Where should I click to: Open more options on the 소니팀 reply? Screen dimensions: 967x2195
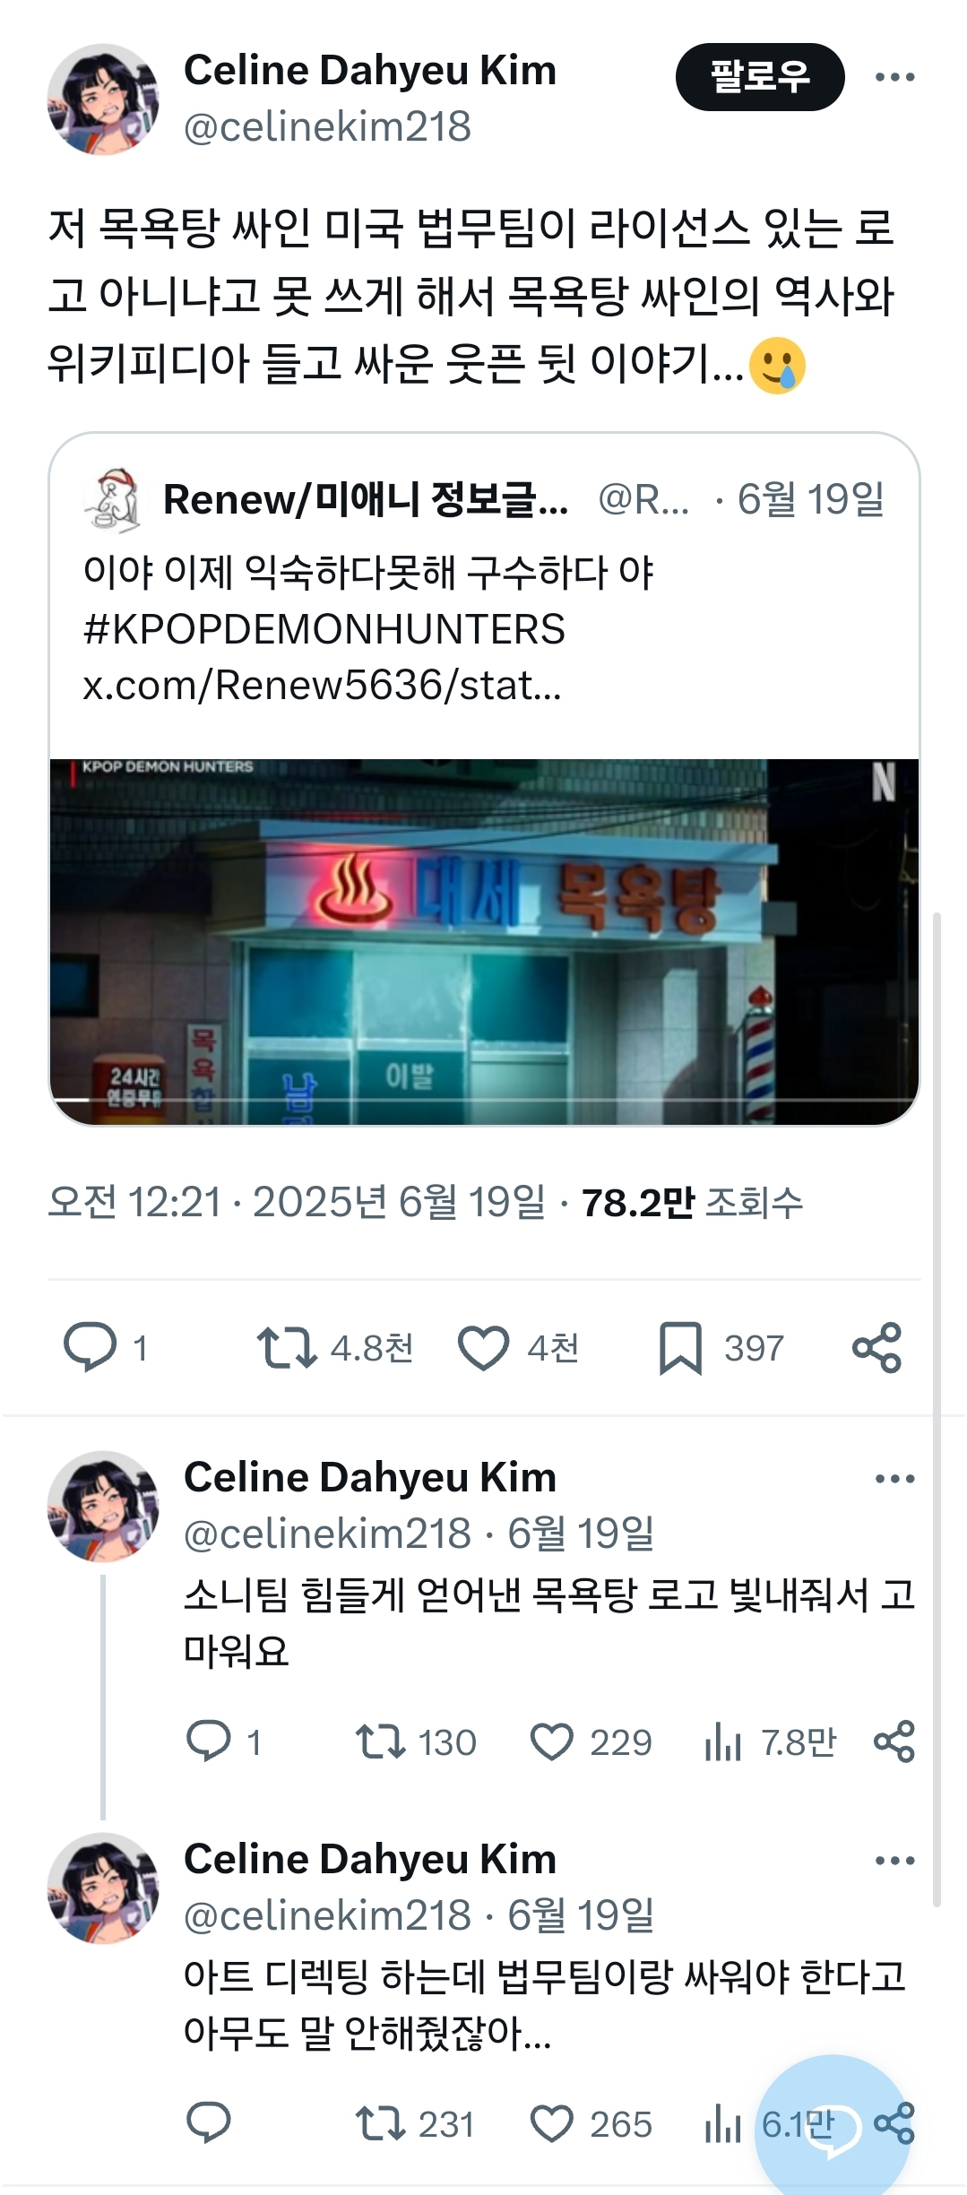pos(894,1479)
